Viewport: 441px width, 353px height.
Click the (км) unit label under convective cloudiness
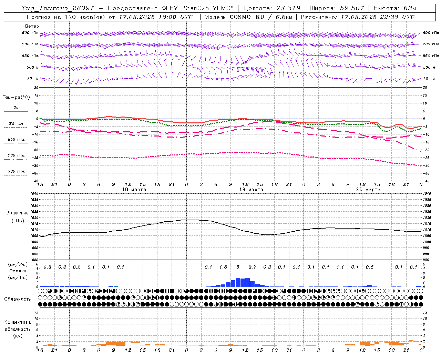[x=18, y=336]
